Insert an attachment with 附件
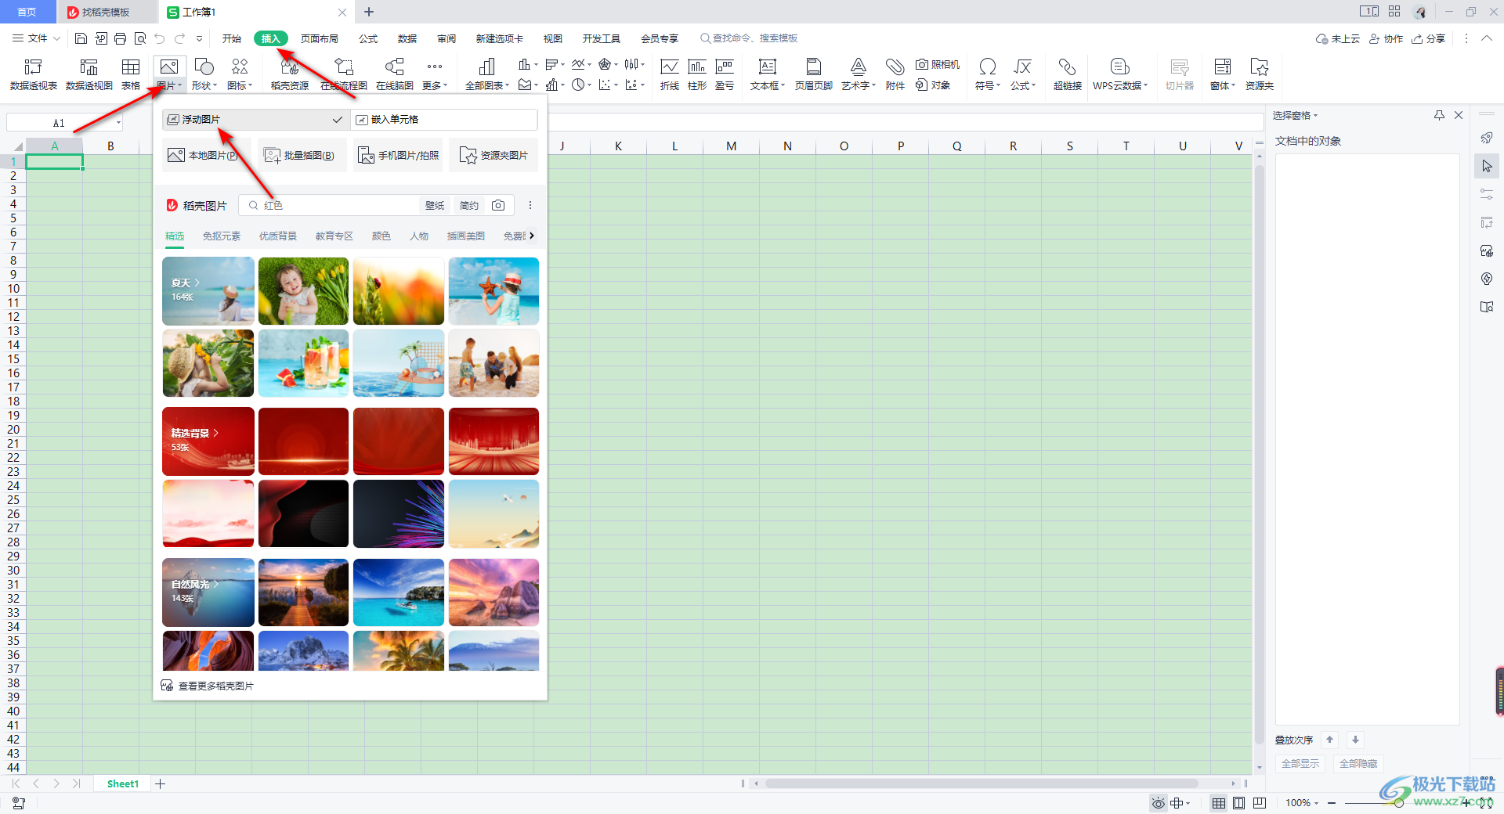Screen dimensions: 1504x814 coord(895,74)
